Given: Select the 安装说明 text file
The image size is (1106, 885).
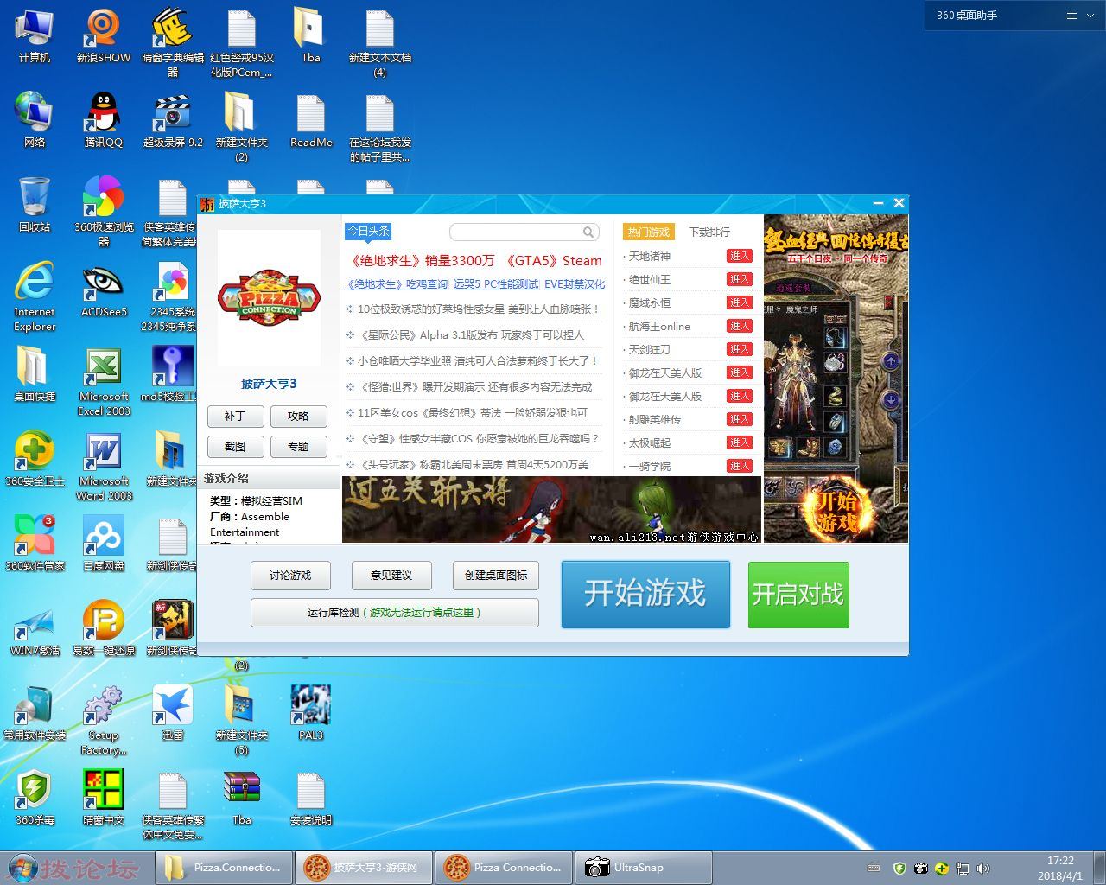Looking at the screenshot, I should coord(310,798).
